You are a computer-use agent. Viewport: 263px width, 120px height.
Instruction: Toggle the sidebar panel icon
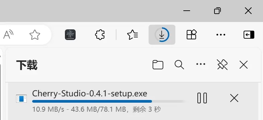click(x=249, y=35)
